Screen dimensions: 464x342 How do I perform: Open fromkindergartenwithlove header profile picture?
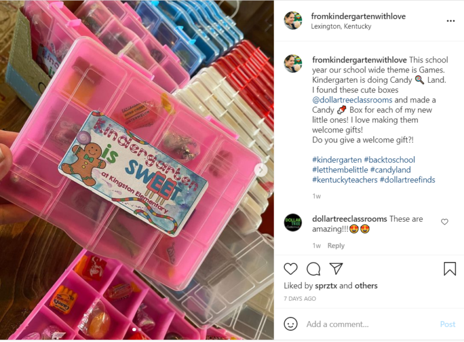click(293, 20)
